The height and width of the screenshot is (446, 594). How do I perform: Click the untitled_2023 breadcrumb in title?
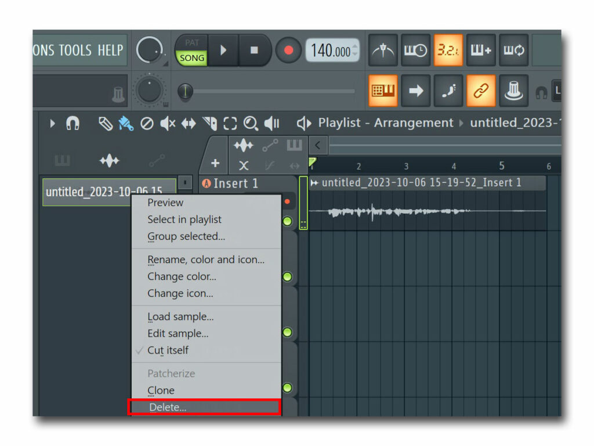tap(515, 123)
